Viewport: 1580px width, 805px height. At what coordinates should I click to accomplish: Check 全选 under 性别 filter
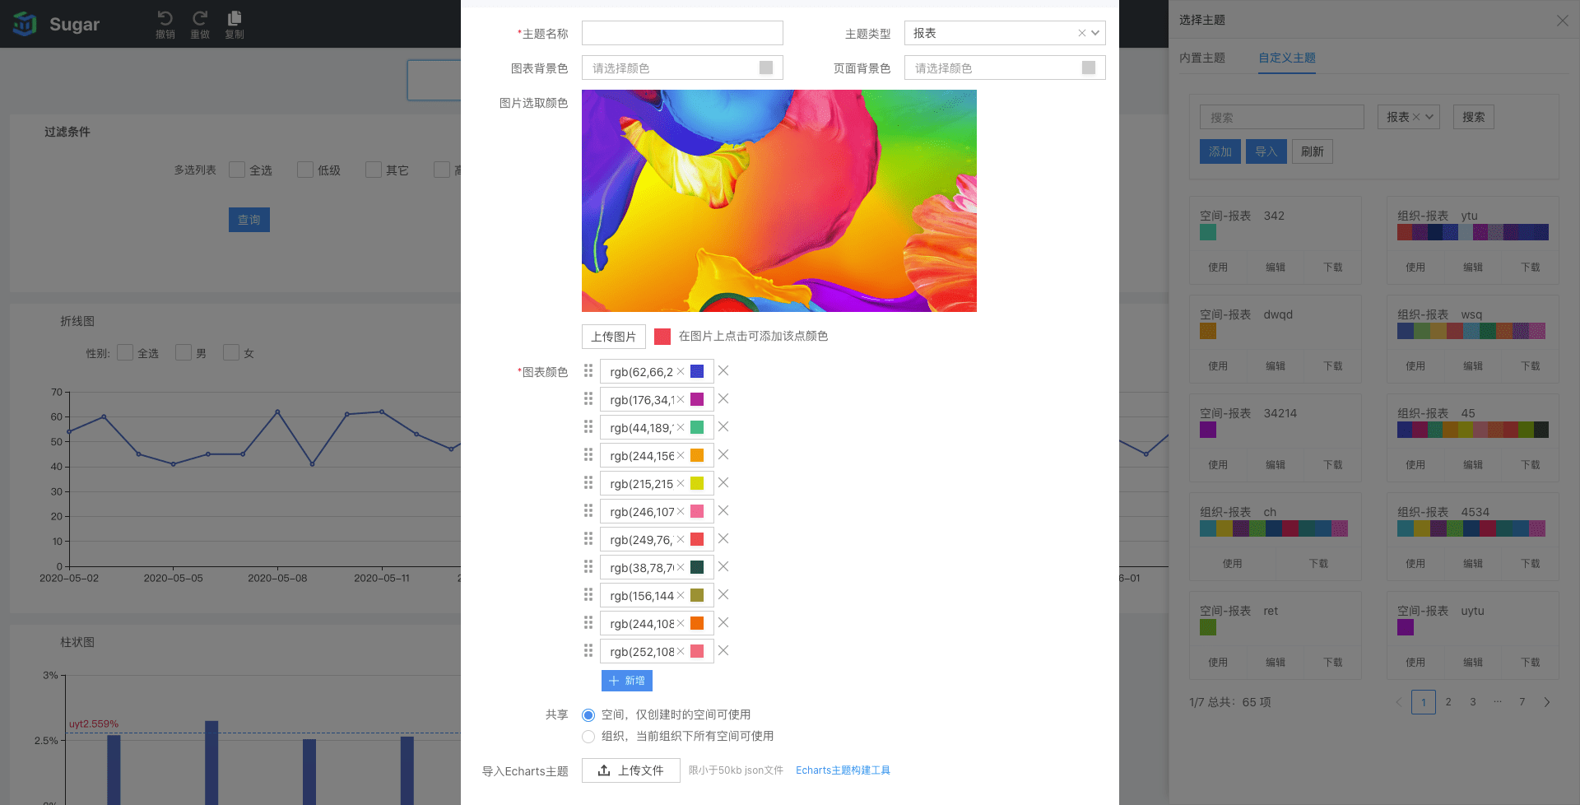pos(125,352)
